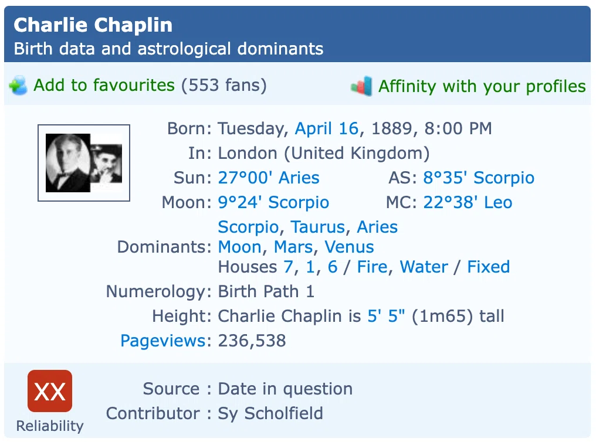The image size is (596, 442).
Task: Open the Venus dominant planet link
Action: (x=349, y=247)
